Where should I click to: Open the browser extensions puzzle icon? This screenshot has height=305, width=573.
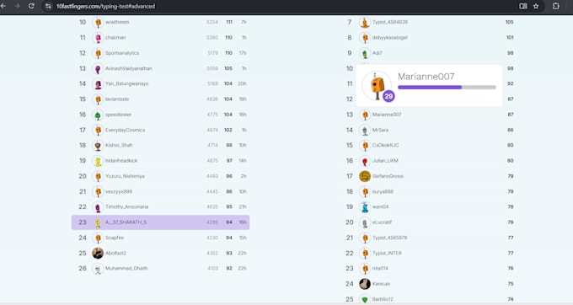click(x=556, y=6)
